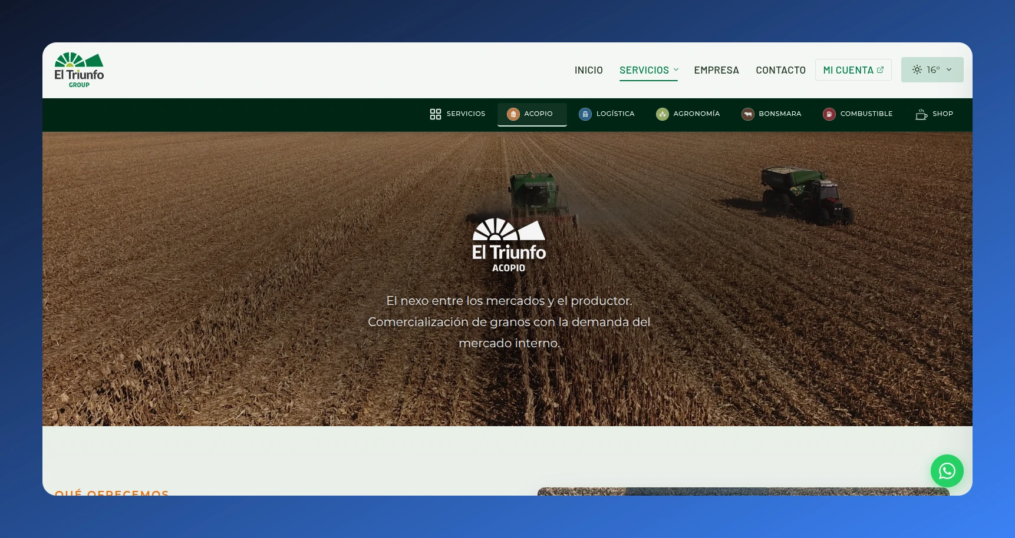Open the WhatsApp chat button

[947, 471]
